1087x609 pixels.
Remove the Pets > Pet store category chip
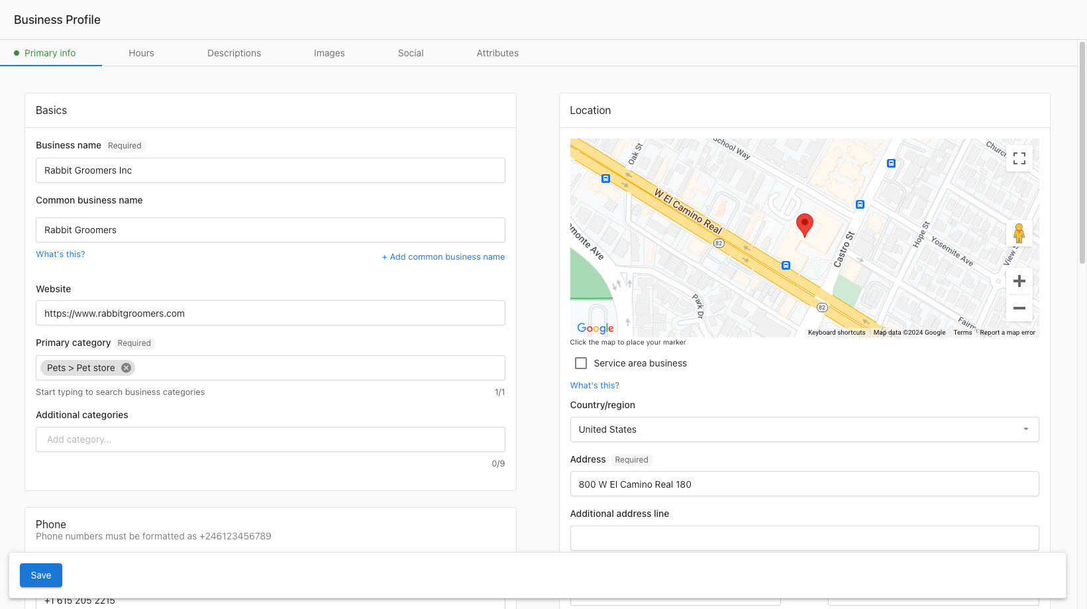click(126, 368)
